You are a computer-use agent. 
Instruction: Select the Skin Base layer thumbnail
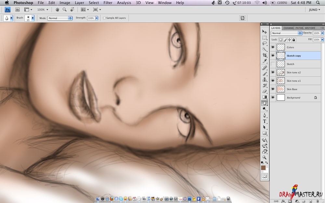pos(281,89)
